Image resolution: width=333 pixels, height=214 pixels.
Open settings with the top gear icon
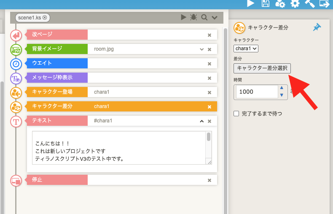pos(295,4)
